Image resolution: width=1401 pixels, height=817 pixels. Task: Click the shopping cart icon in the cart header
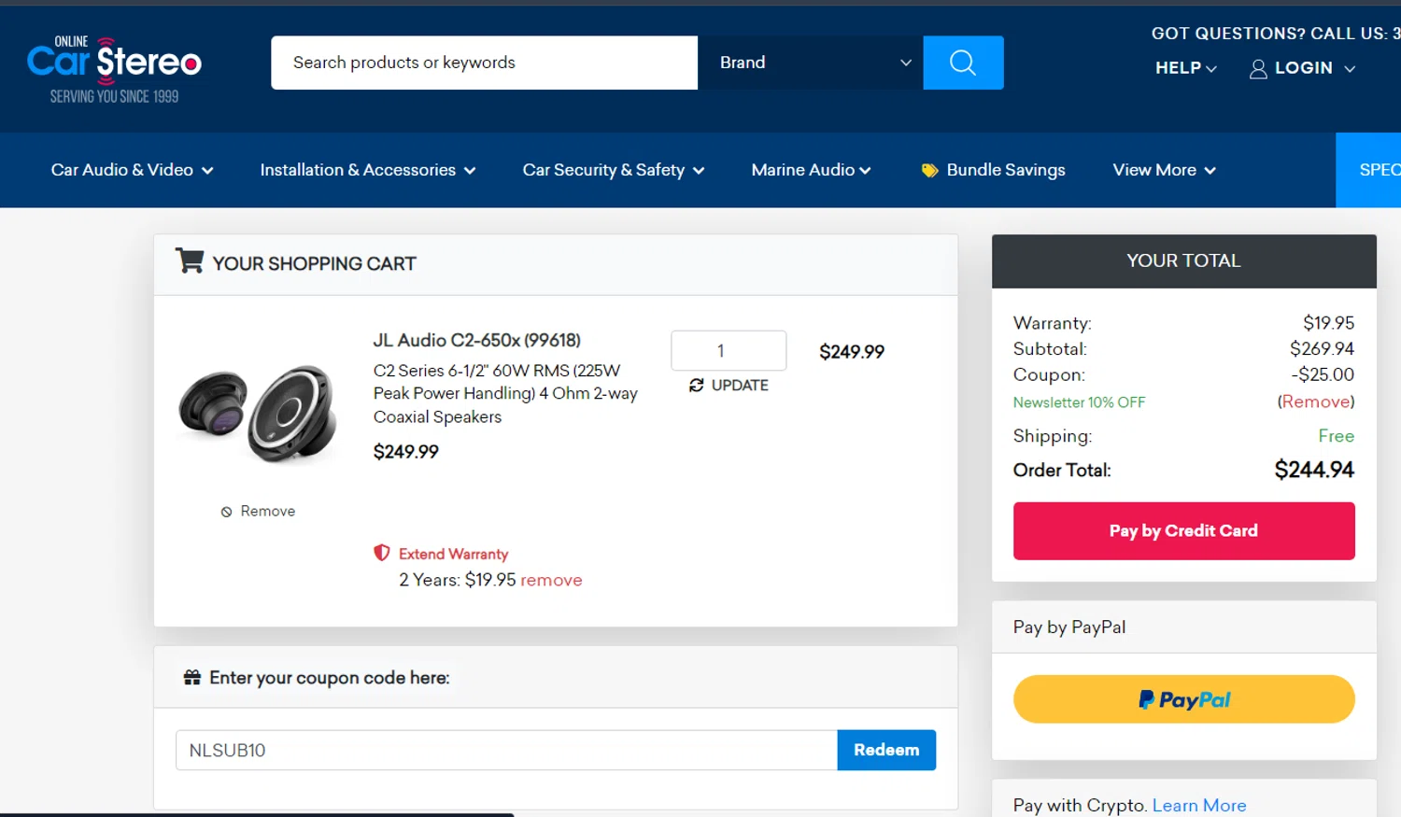[x=190, y=261]
